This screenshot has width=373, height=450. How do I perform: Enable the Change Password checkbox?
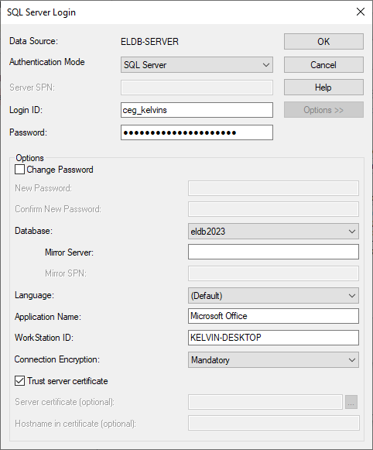(x=20, y=170)
